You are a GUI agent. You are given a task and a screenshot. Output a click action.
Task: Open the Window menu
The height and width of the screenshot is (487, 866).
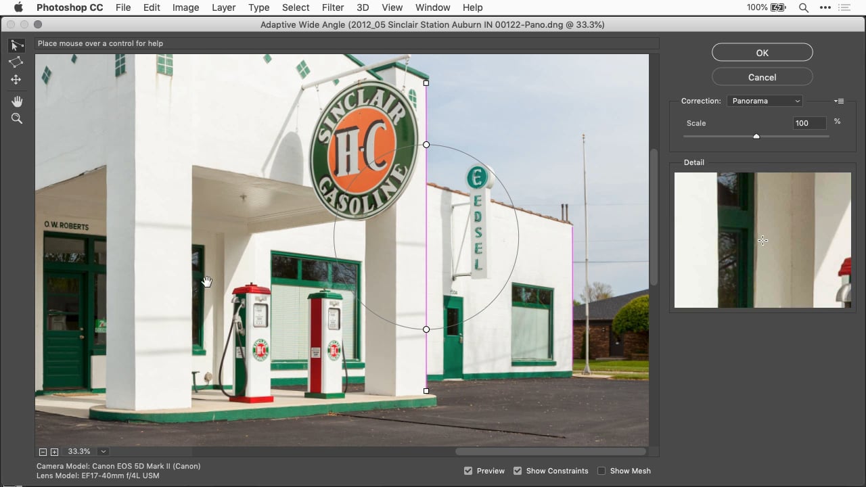[x=432, y=7]
